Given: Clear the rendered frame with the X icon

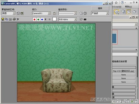Looking at the screenshot, I should [x=18, y=19].
